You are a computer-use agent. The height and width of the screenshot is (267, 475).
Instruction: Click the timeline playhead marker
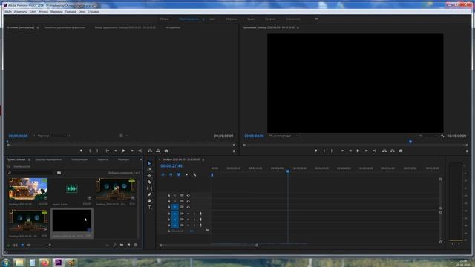tap(288, 171)
